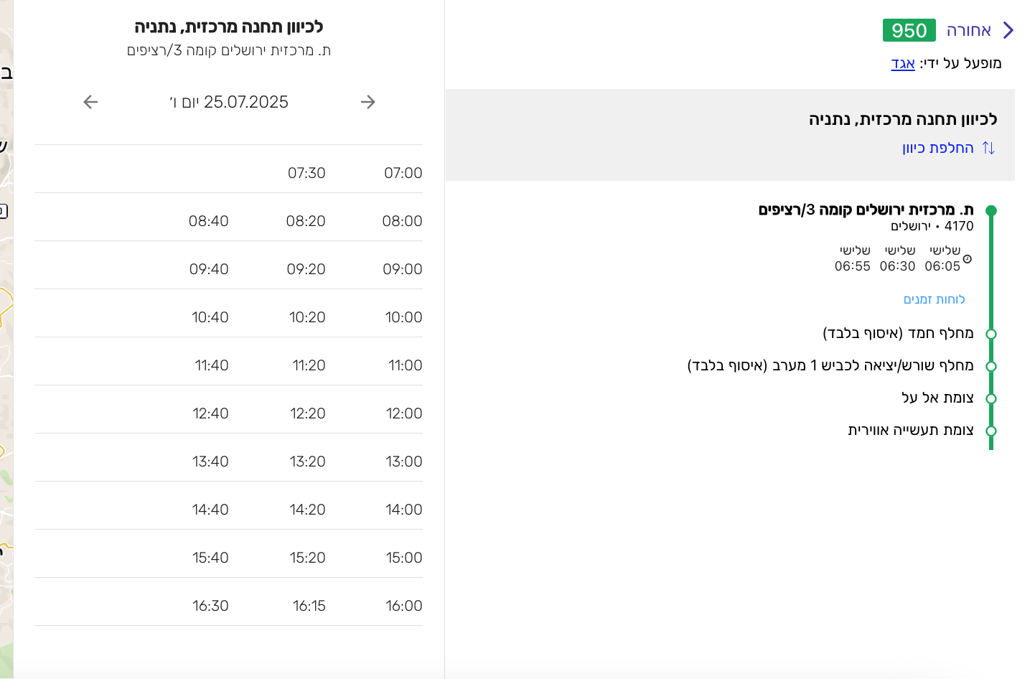Go to previous day with left arrow

90,102
